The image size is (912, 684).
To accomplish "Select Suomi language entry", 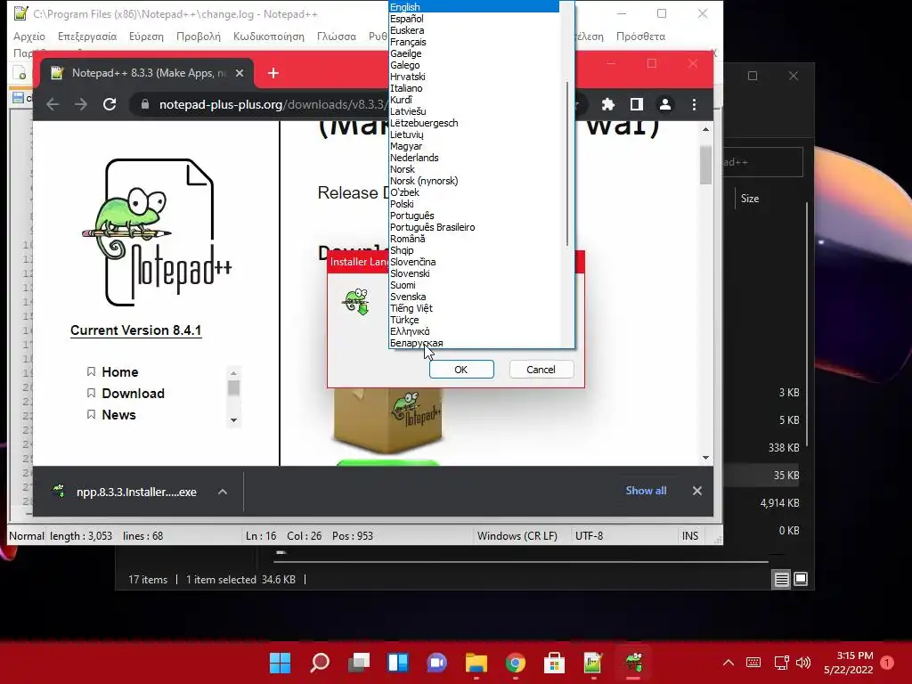I will (x=474, y=285).
